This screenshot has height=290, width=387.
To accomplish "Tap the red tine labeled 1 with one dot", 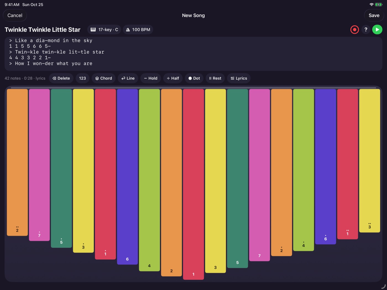I will click(x=105, y=174).
